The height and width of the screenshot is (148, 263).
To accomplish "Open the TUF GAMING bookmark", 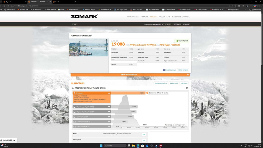I will pos(153,10).
